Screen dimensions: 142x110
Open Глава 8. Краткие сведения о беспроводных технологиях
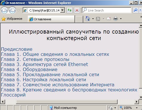click(69, 90)
